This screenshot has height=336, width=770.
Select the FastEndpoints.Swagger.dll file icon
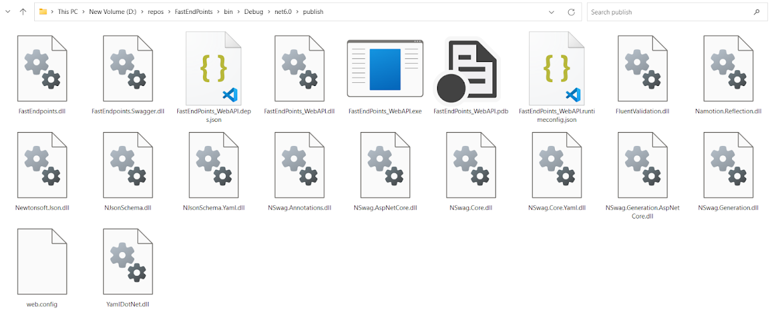point(128,69)
